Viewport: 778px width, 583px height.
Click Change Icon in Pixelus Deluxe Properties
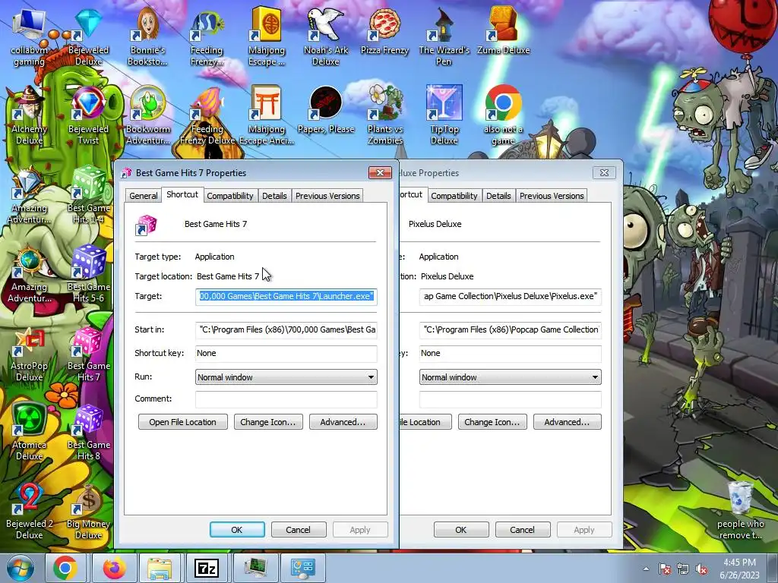pyautogui.click(x=492, y=422)
